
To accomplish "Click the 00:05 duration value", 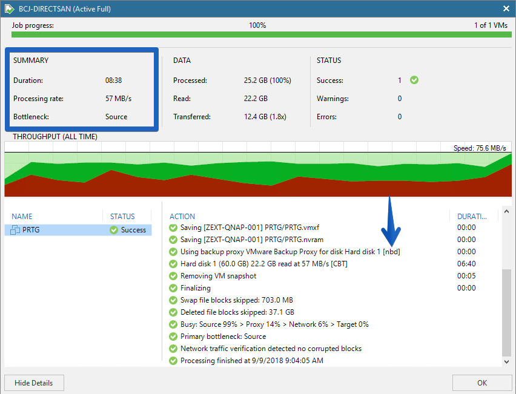I will coord(466,276).
